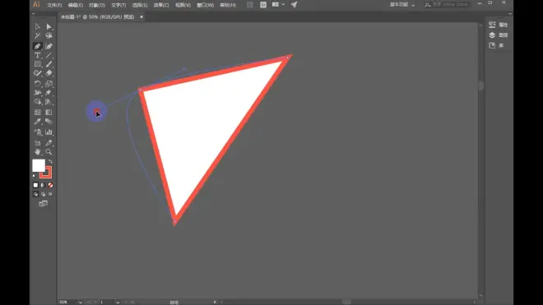Viewport: 543px width, 305px height.
Task: Choose the Eyedropper tool
Action: click(x=37, y=122)
